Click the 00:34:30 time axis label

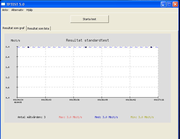pos(18,100)
